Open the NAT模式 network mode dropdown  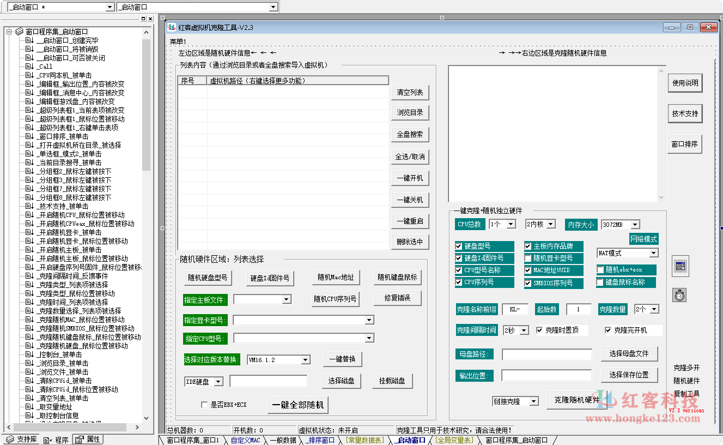pyautogui.click(x=653, y=253)
